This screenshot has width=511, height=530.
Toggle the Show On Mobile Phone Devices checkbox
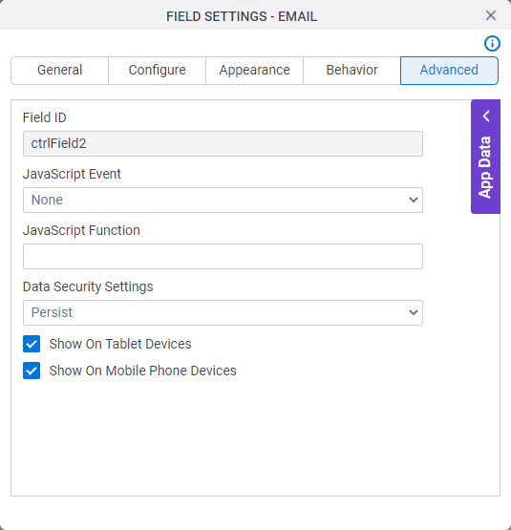[32, 371]
